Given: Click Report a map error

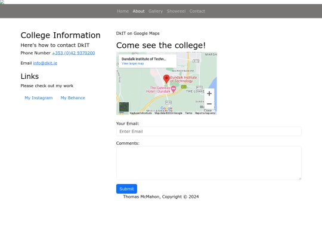Looking at the screenshot, I should coord(205,113).
